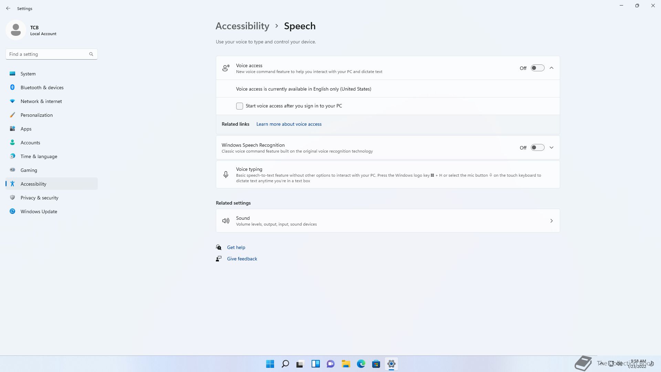Click the Network wifi icon in sidebar

(12, 101)
